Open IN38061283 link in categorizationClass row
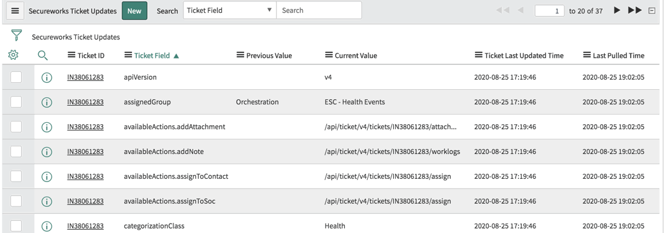Screen dimensions: 668x233 pos(85,226)
